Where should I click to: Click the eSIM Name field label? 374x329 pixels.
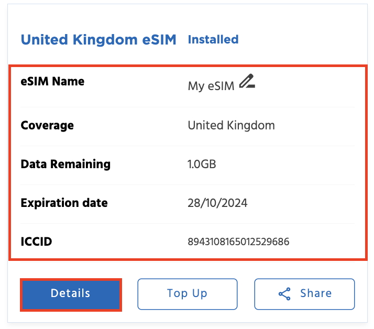[x=52, y=81]
